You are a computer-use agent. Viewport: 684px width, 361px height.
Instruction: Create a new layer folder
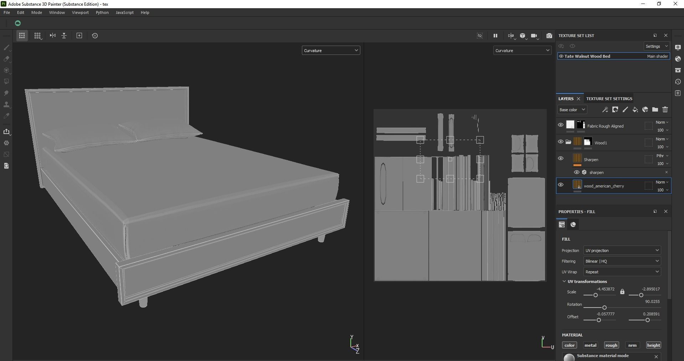(x=655, y=110)
